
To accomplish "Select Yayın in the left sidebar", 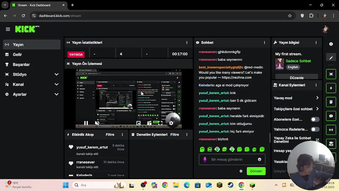I will coord(32,45).
